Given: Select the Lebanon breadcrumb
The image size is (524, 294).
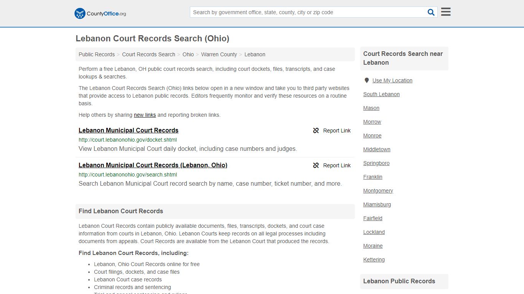Looking at the screenshot, I should pyautogui.click(x=255, y=54).
